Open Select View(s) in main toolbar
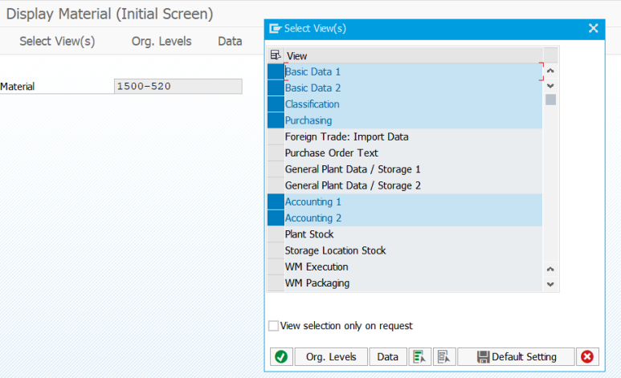621x378 pixels. click(x=57, y=41)
